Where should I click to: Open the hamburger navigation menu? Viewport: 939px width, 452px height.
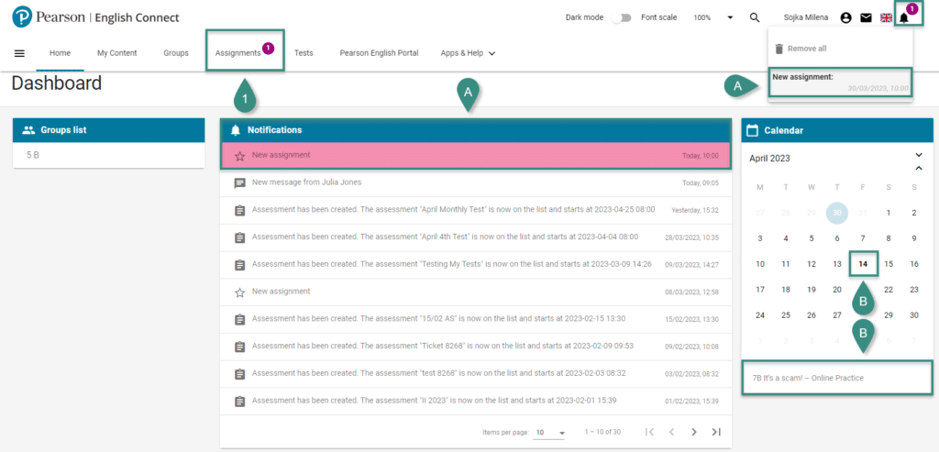[19, 53]
